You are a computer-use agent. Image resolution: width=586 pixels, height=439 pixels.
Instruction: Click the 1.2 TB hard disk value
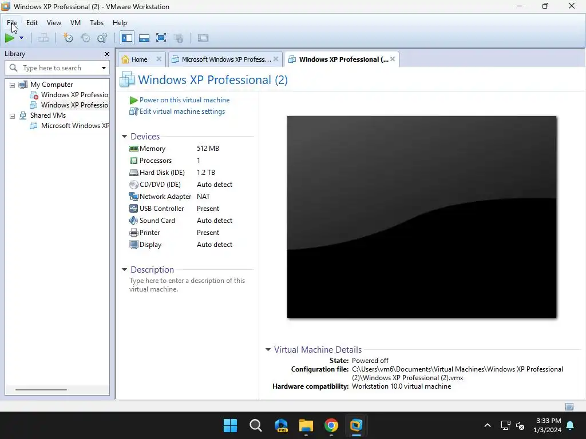(206, 173)
